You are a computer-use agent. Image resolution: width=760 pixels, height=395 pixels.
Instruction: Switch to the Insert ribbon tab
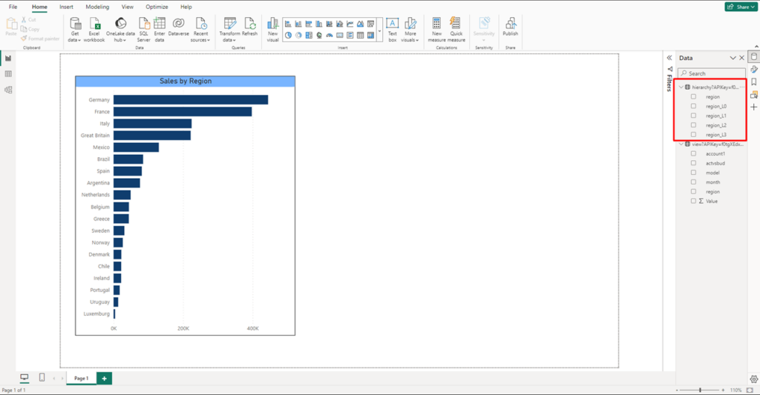point(66,7)
